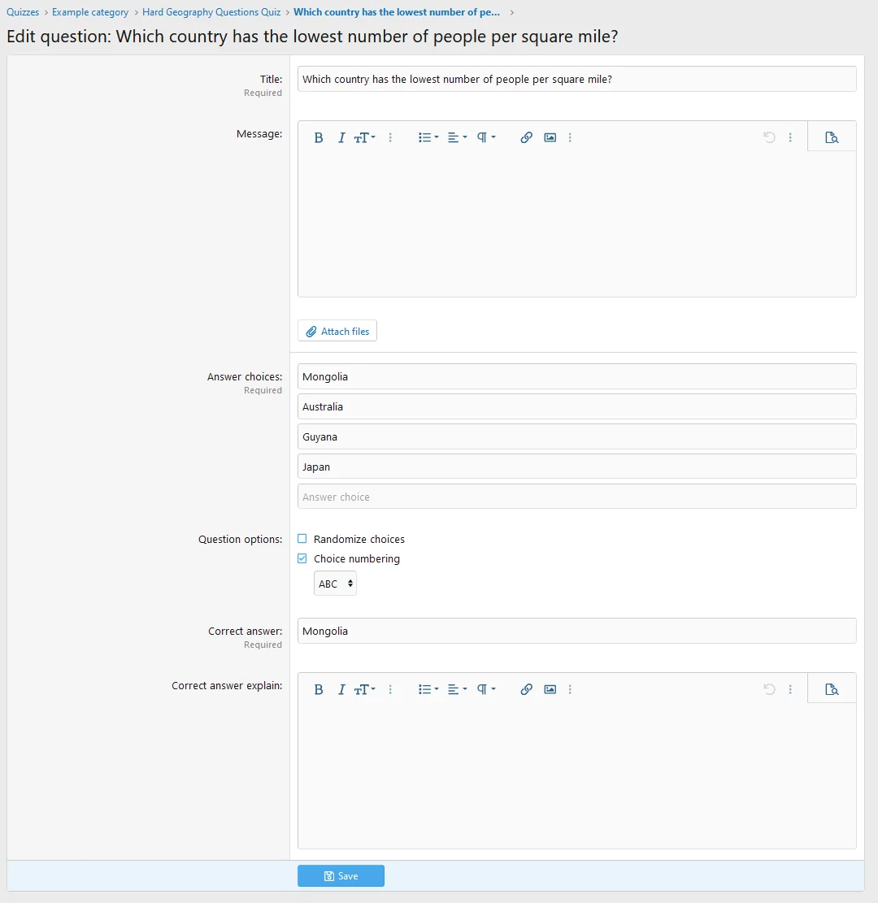Viewport: 878px width, 903px height.
Task: Toggle italic in the Message editor
Action: (341, 138)
